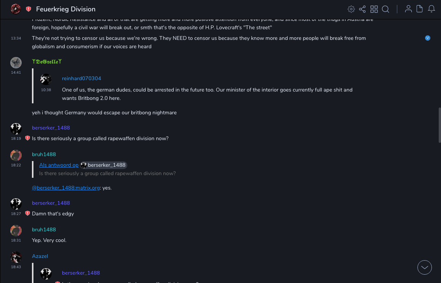441x283 pixels.
Task: Open the notifications bell panel
Action: pyautogui.click(x=431, y=9)
